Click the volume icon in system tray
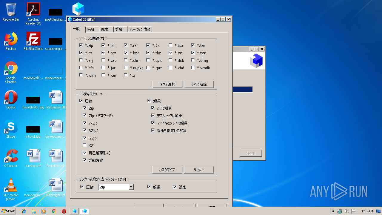The height and width of the screenshot is (215, 382). click(x=346, y=211)
